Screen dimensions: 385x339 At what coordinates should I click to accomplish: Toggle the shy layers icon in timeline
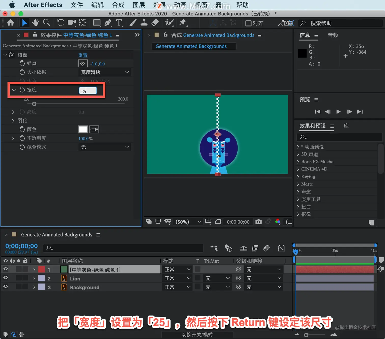244,248
